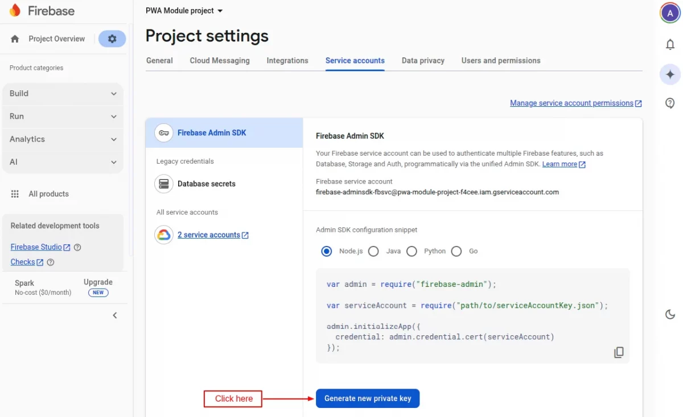Select the Java radio button
The image size is (683, 417).
pos(373,251)
